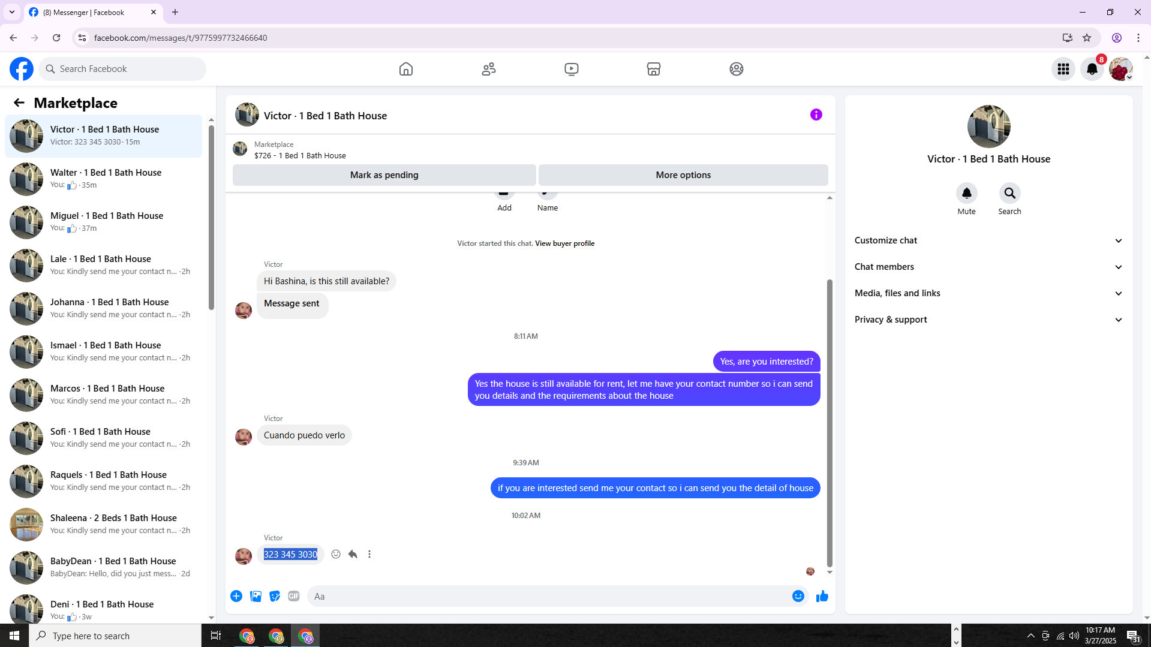Go back with the Marketplace arrow
This screenshot has width=1151, height=647.
[19, 103]
